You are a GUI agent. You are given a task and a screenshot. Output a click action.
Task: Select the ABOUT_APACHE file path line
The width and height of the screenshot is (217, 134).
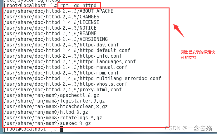[x=58, y=11]
